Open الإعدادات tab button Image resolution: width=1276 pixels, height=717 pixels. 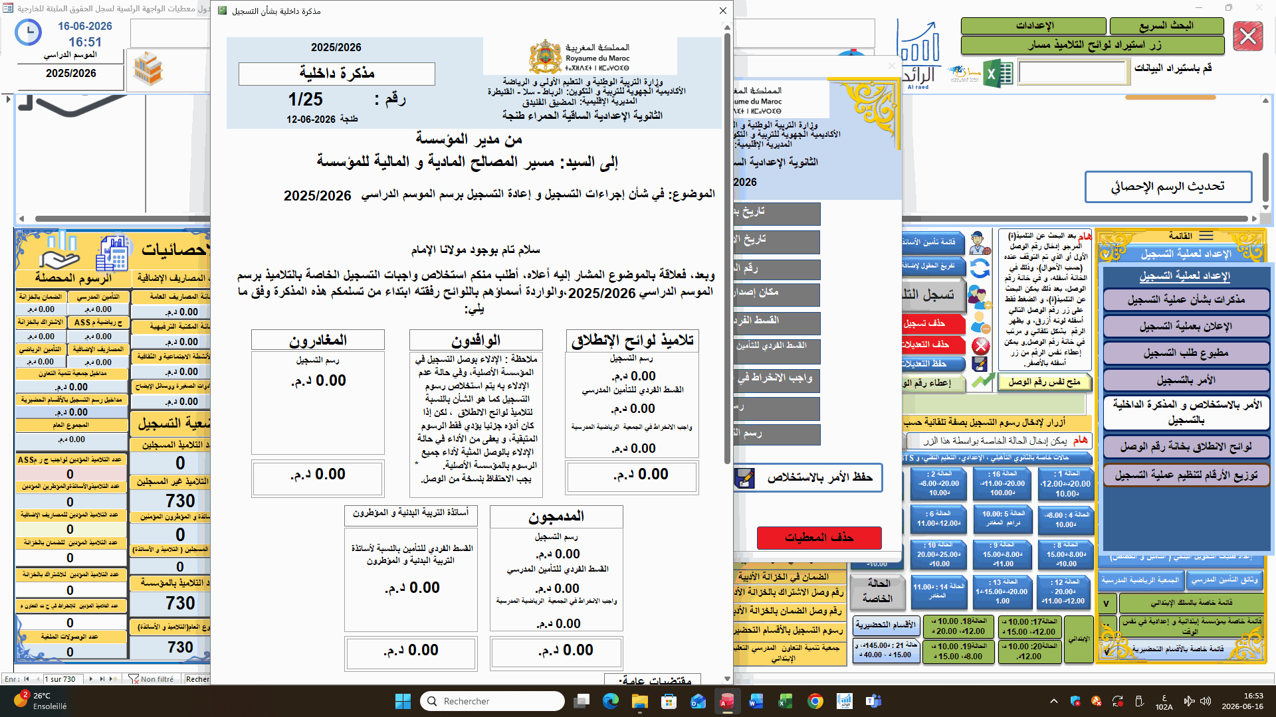coord(1034,26)
